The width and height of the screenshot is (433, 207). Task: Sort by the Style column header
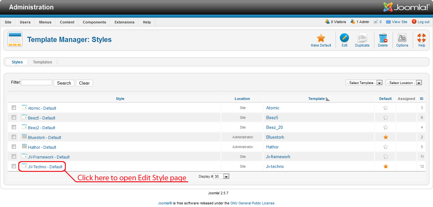point(120,99)
